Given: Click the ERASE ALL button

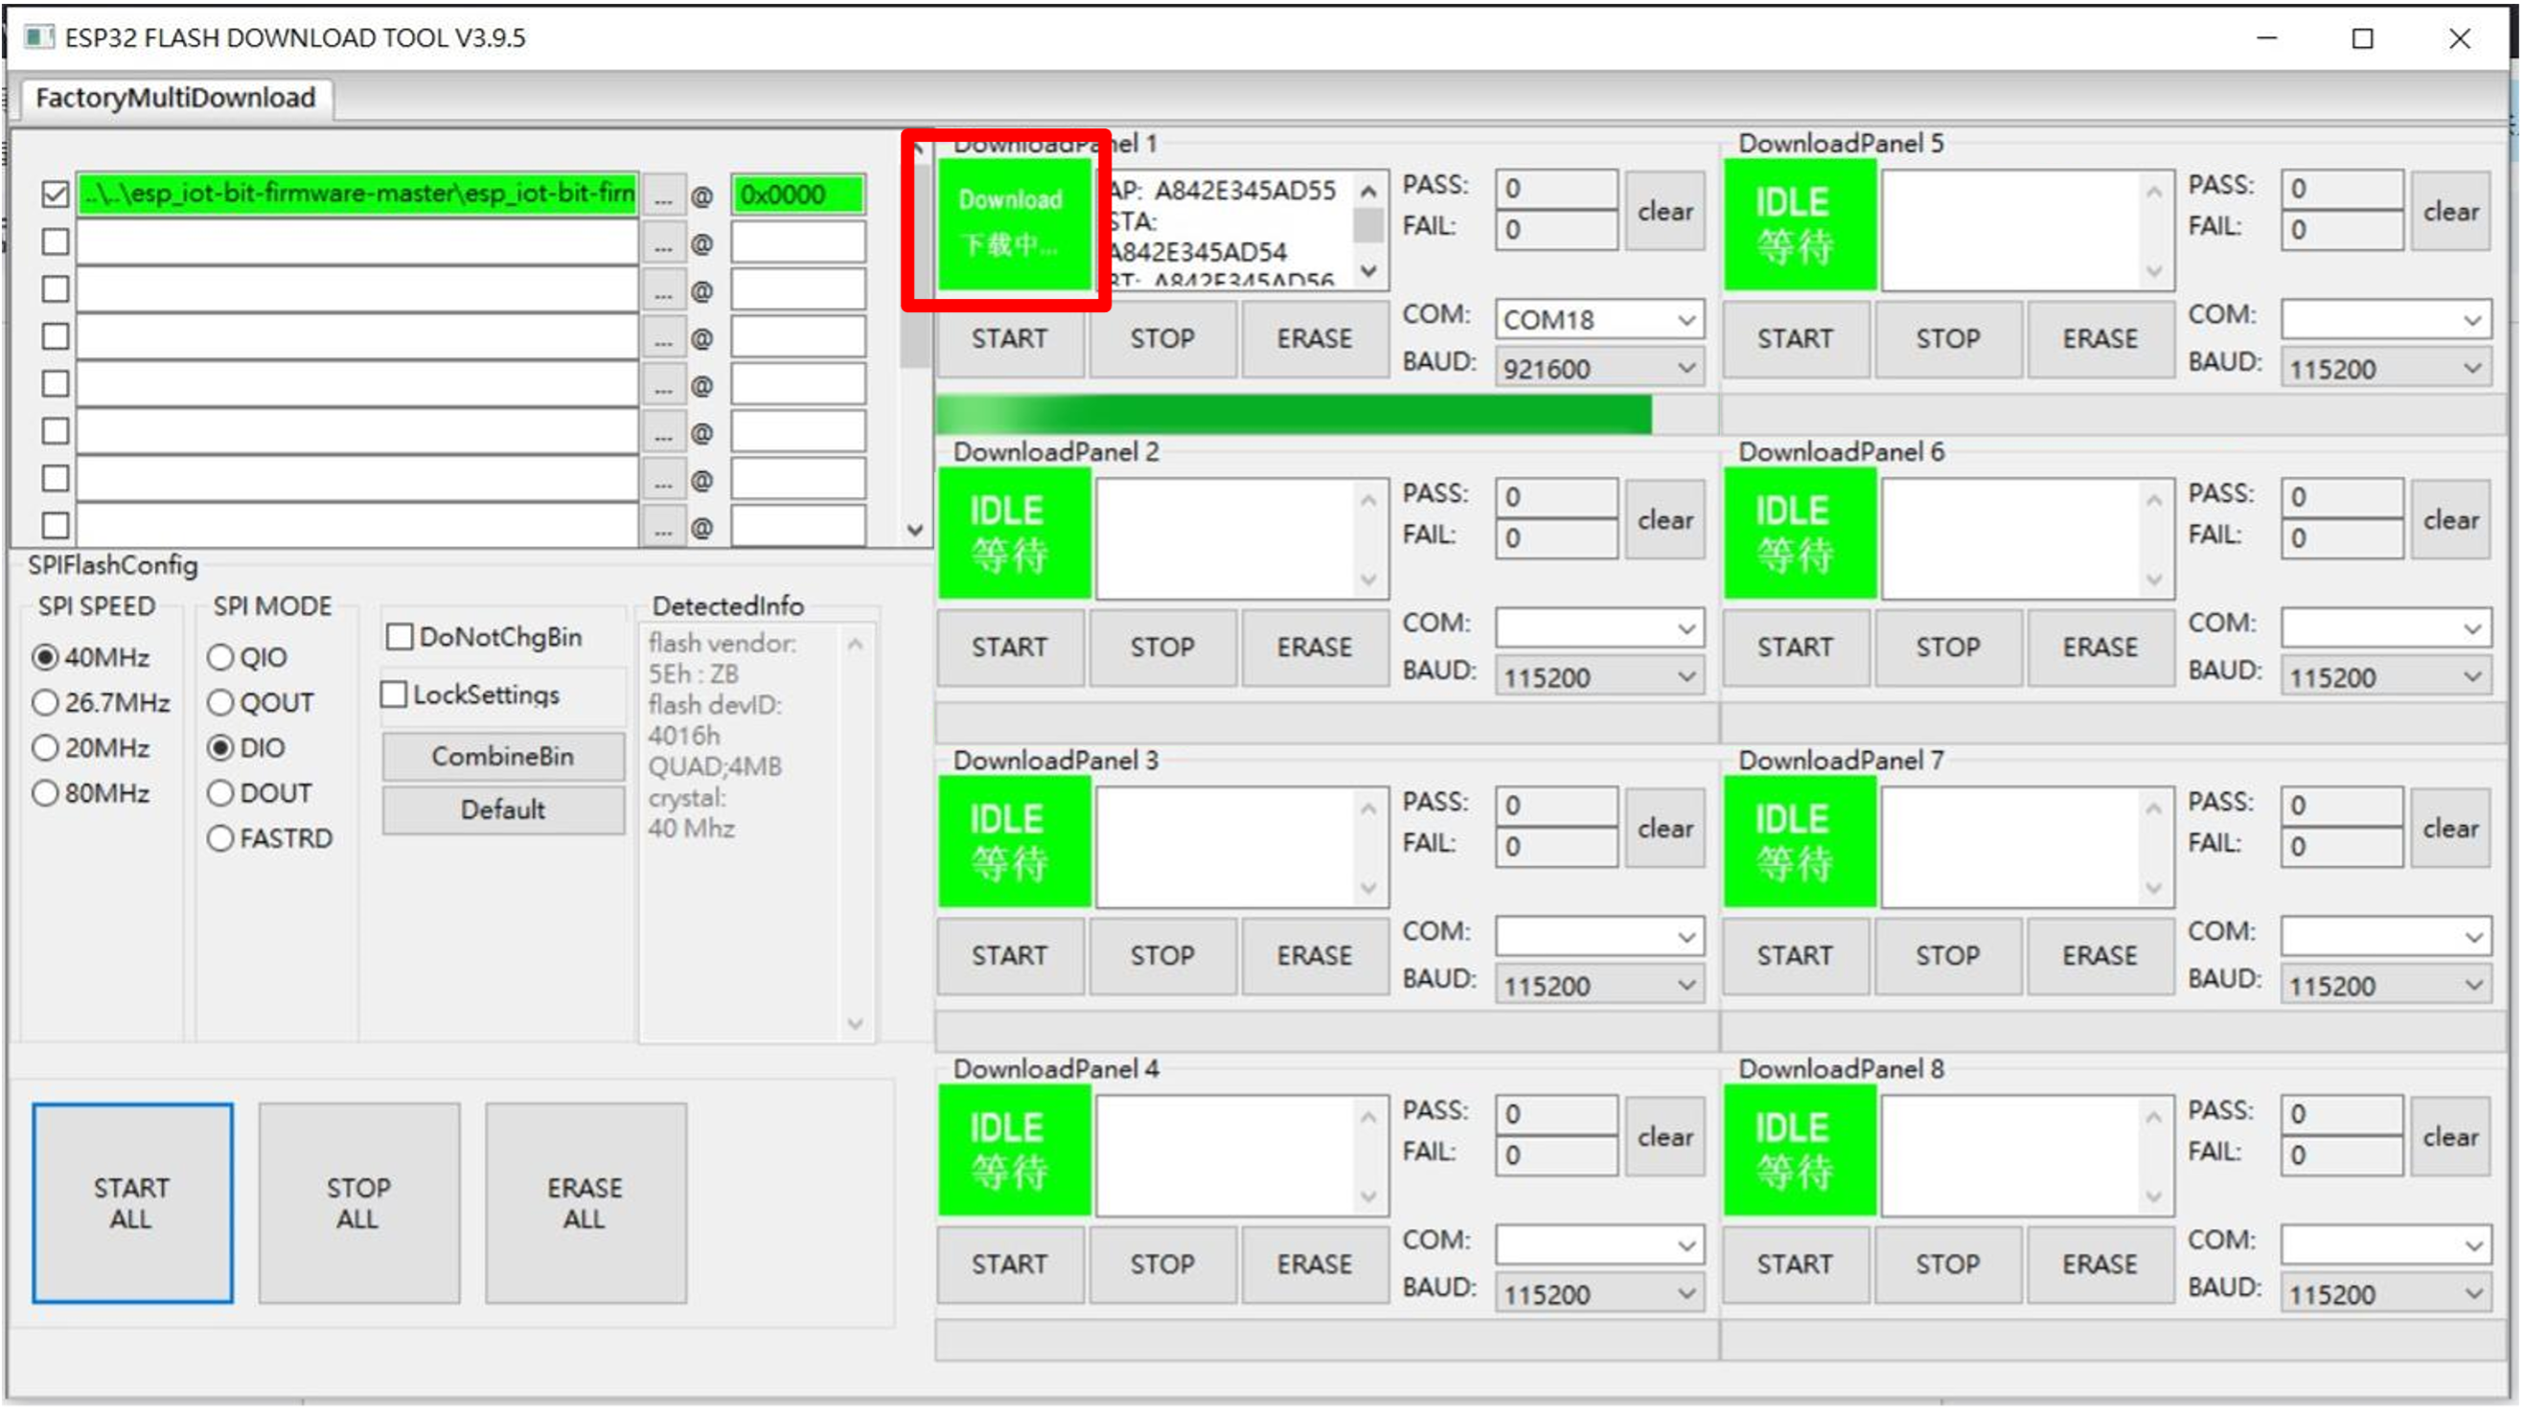Looking at the screenshot, I should (x=585, y=1203).
